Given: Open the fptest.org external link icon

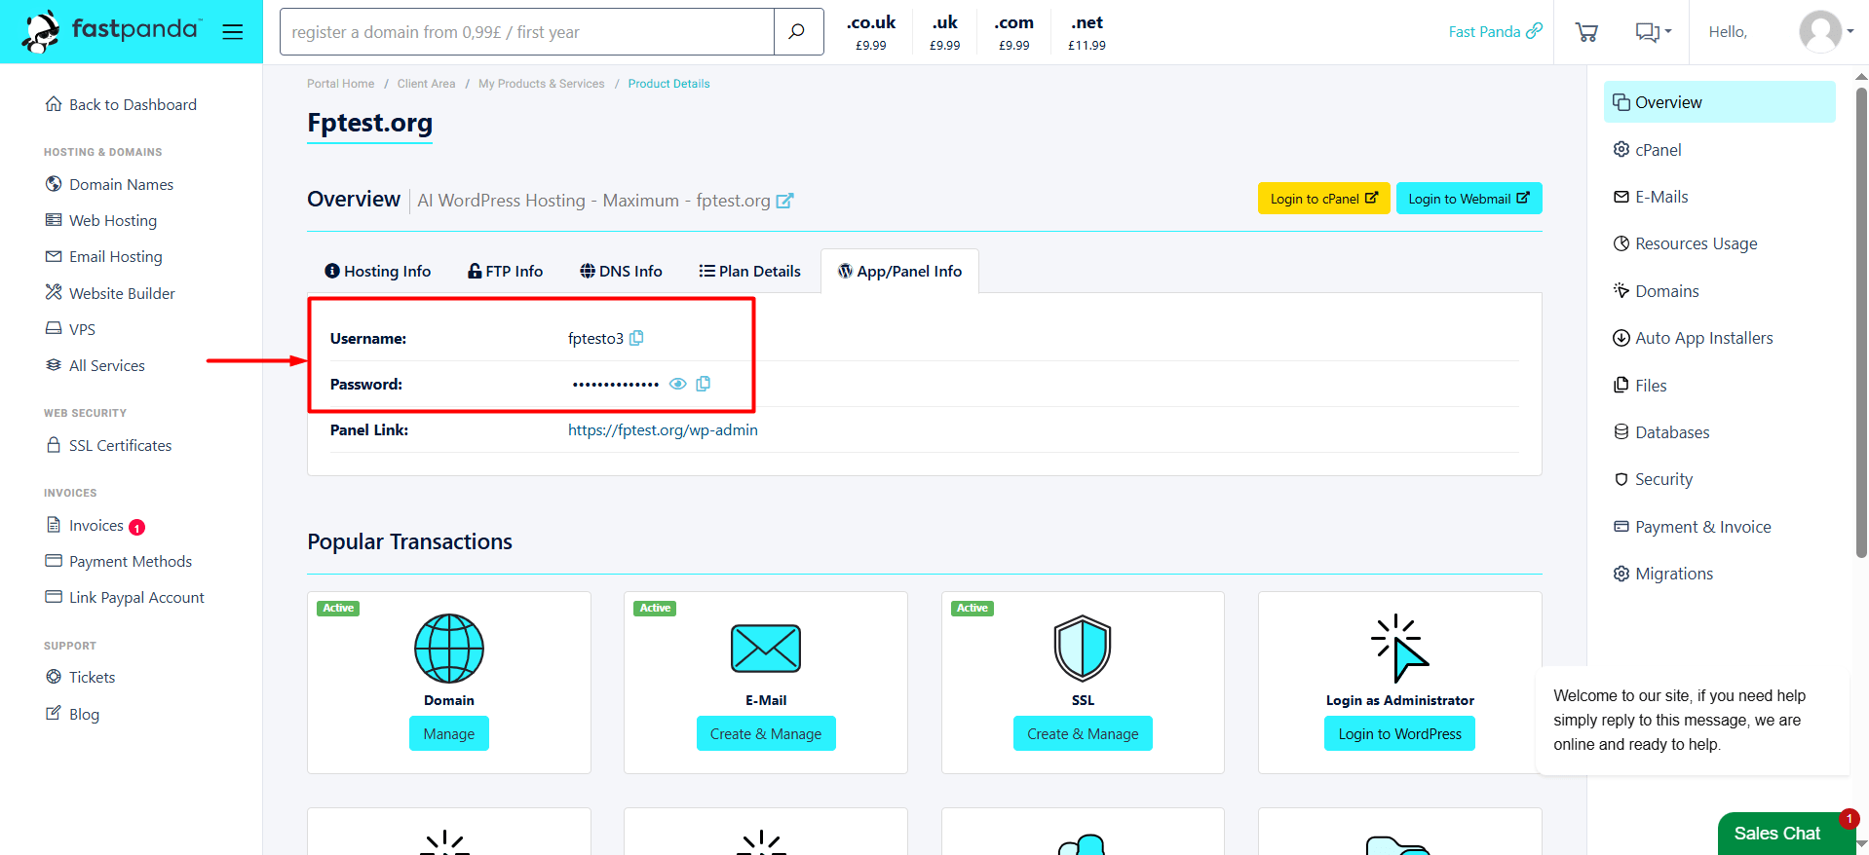Looking at the screenshot, I should tap(785, 201).
